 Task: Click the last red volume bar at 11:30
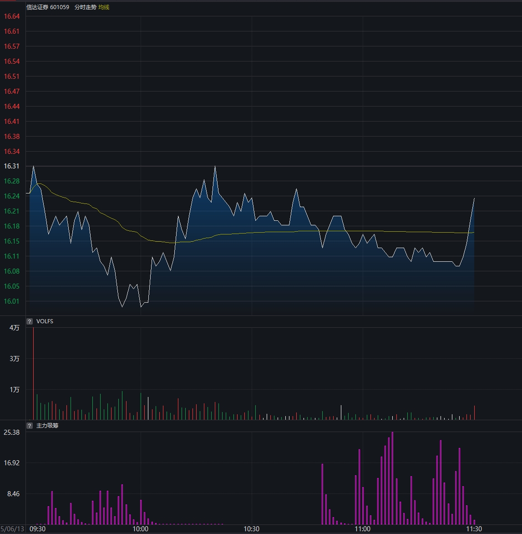(474, 412)
